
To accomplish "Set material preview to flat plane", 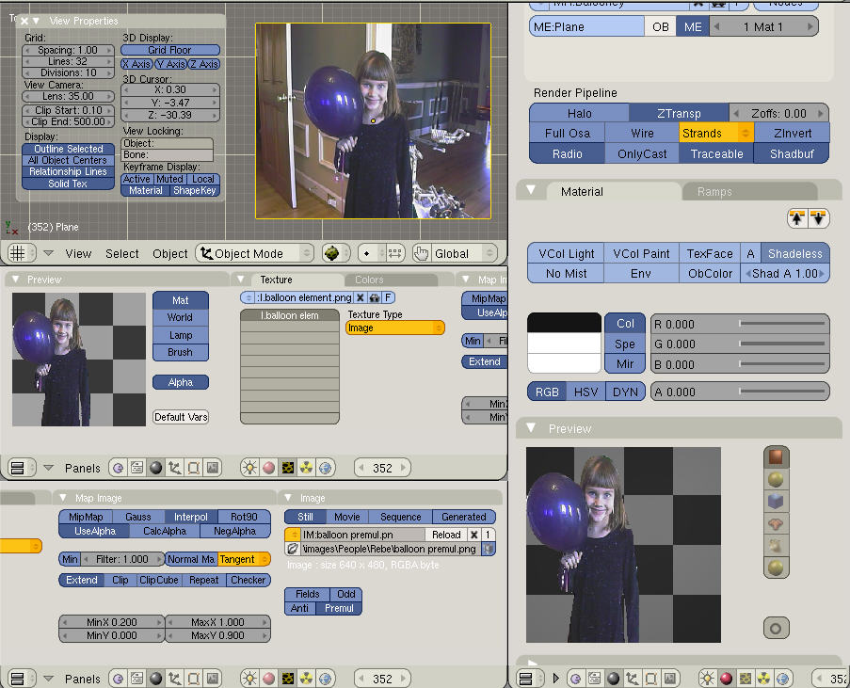I will pyautogui.click(x=776, y=457).
